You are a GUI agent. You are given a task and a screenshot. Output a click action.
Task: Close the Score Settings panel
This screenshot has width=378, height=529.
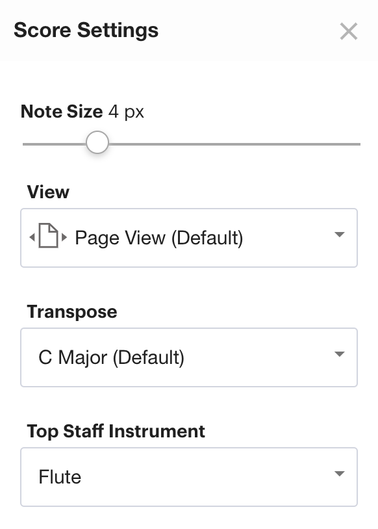[349, 31]
